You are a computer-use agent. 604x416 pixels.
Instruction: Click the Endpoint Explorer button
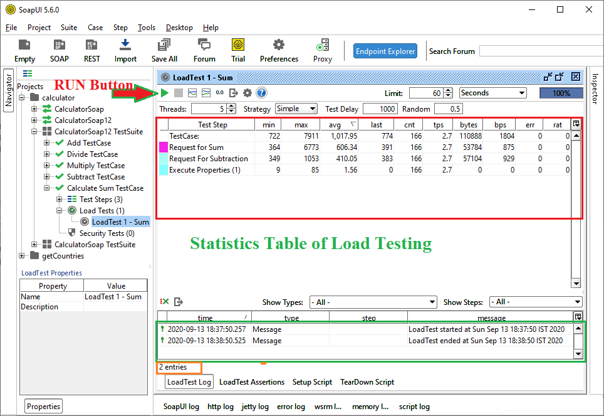(385, 51)
